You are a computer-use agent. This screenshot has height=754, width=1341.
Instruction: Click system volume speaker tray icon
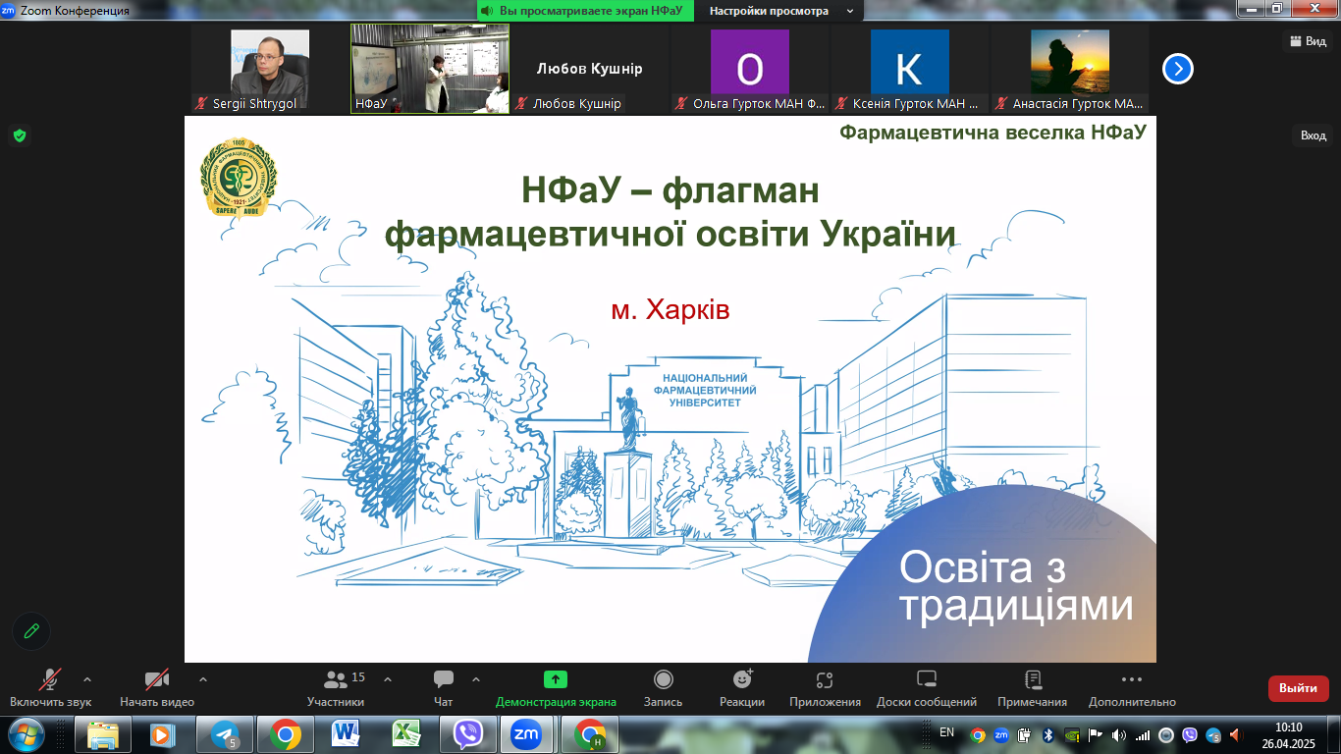point(1119,734)
